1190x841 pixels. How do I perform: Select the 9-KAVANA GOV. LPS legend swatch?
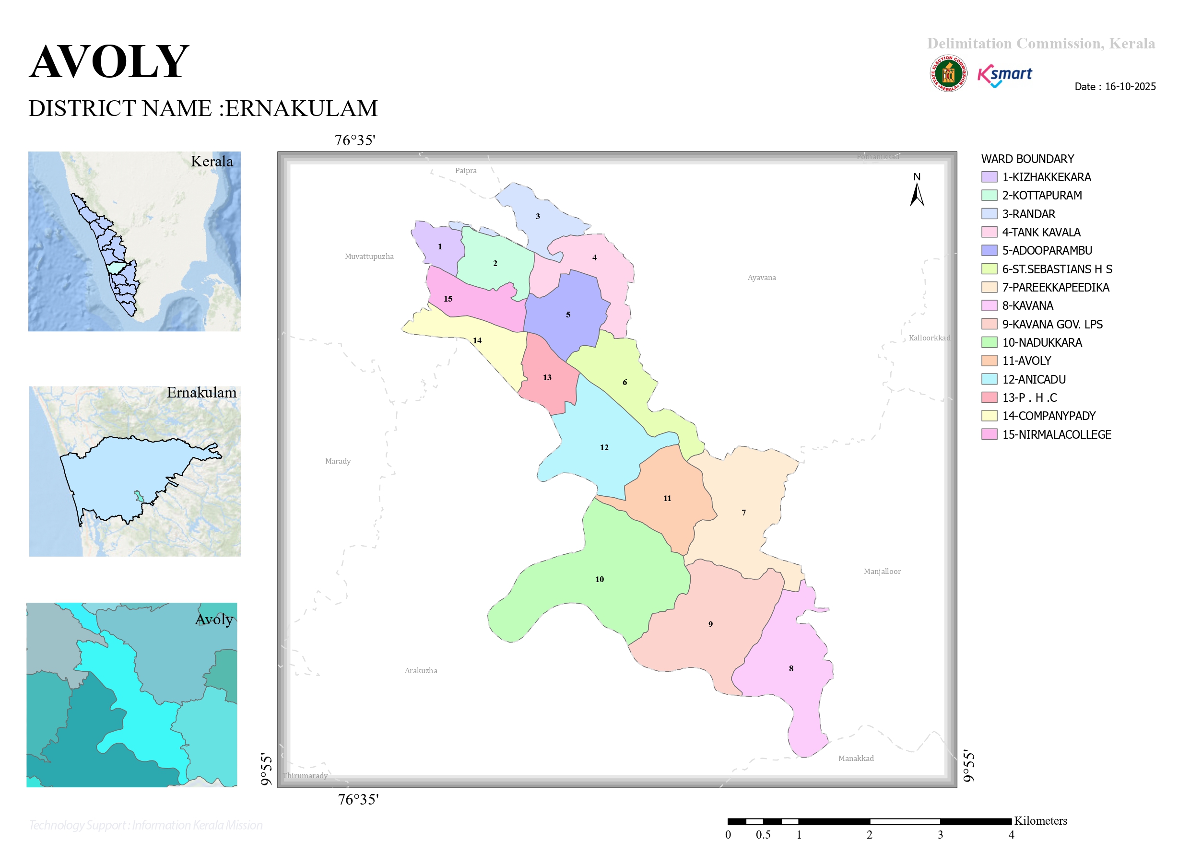989,325
